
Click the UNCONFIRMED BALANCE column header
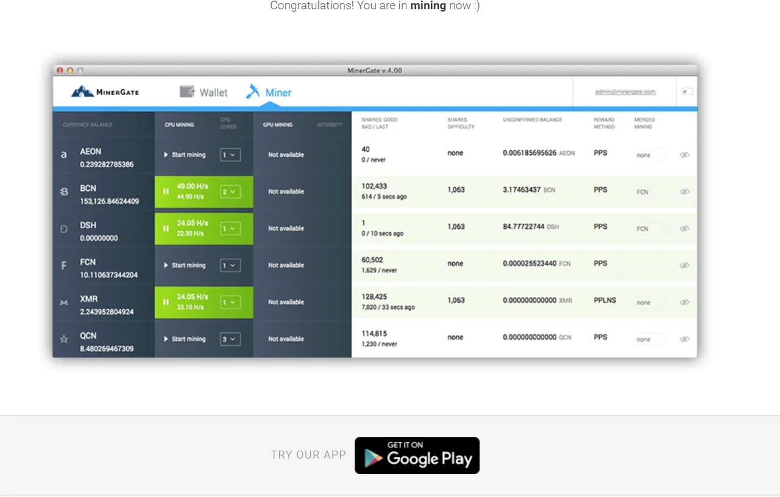tap(533, 120)
